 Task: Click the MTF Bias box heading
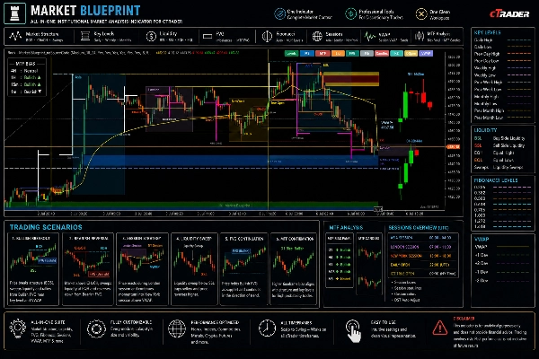click(26, 64)
